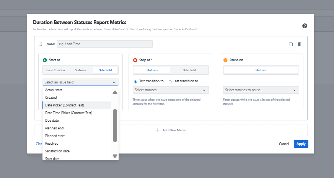The image size is (334, 178).
Task: Select Last transition to radio button
Action: click(170, 81)
